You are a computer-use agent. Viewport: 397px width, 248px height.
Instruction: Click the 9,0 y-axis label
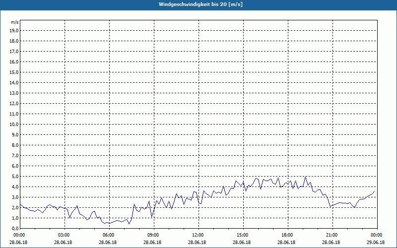[x=15, y=134]
